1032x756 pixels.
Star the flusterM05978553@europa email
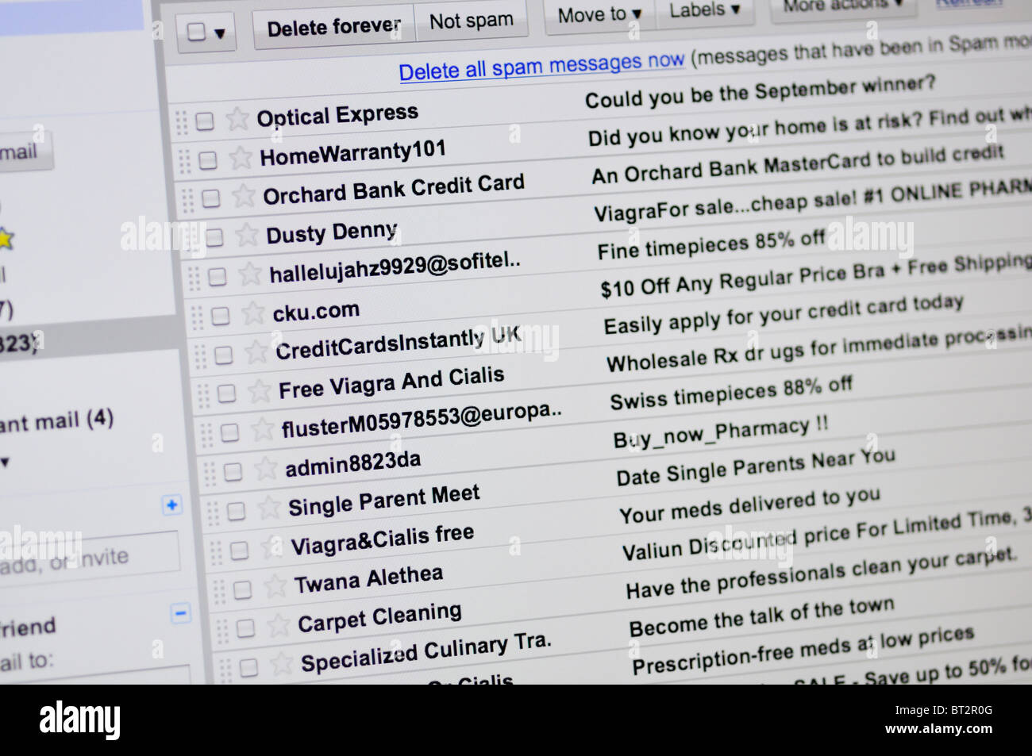(x=262, y=430)
